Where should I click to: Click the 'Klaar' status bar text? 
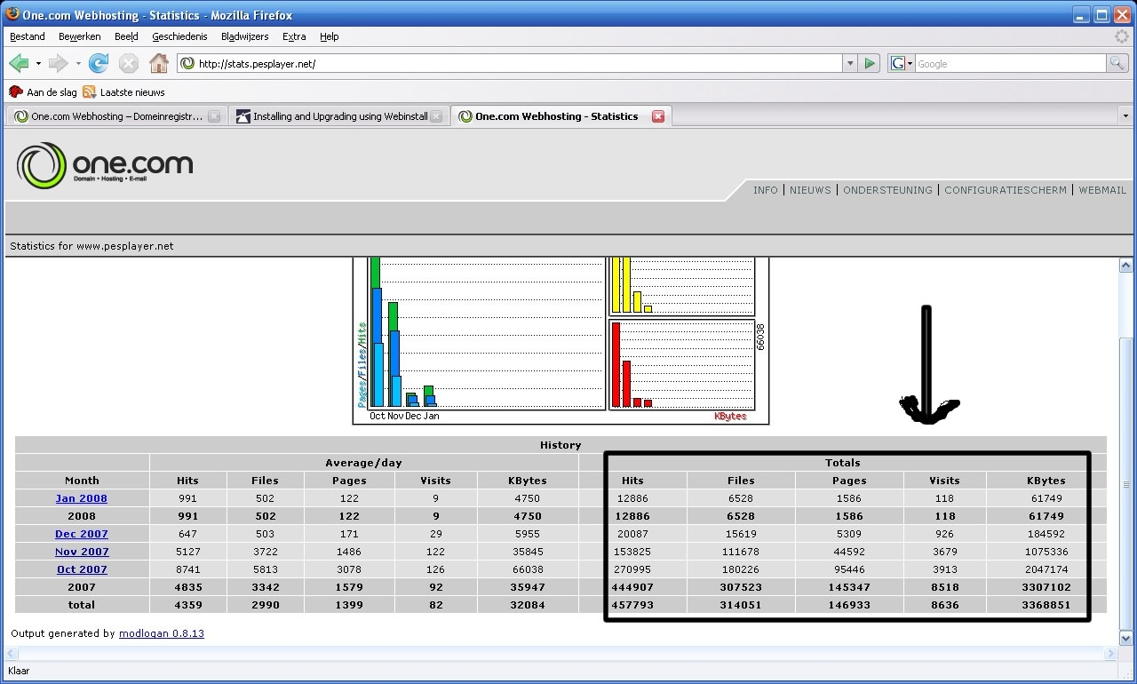pos(19,671)
